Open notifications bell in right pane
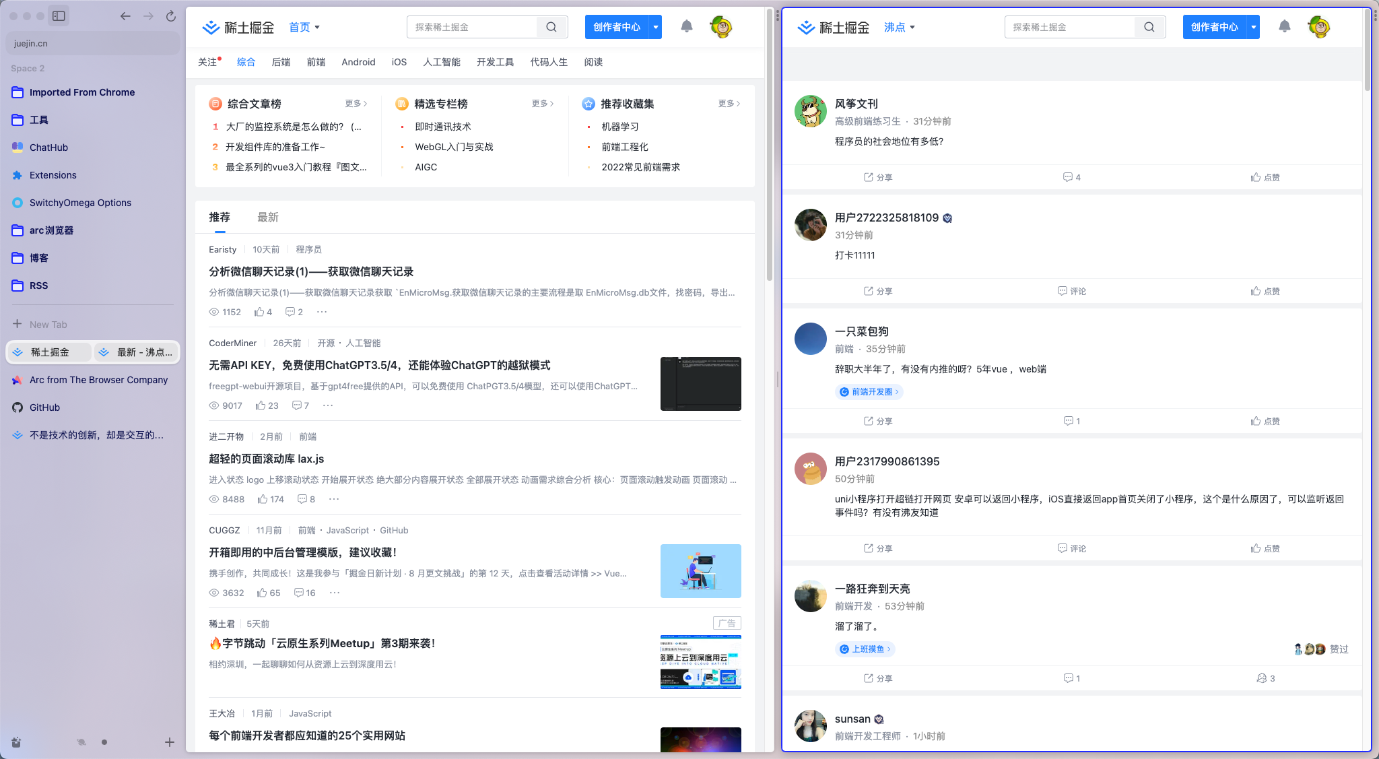Viewport: 1379px width, 759px height. pos(1284,26)
